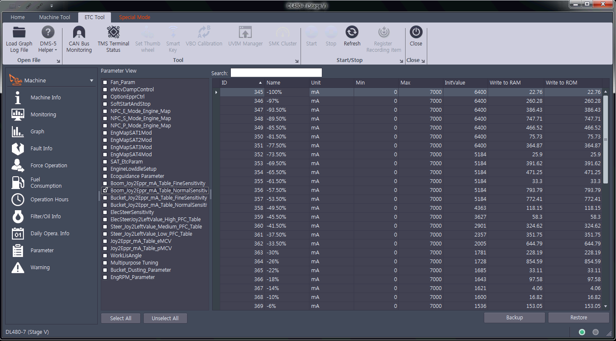This screenshot has height=341, width=616.
Task: Expand the Open File group launcher arrow
Action: click(58, 62)
